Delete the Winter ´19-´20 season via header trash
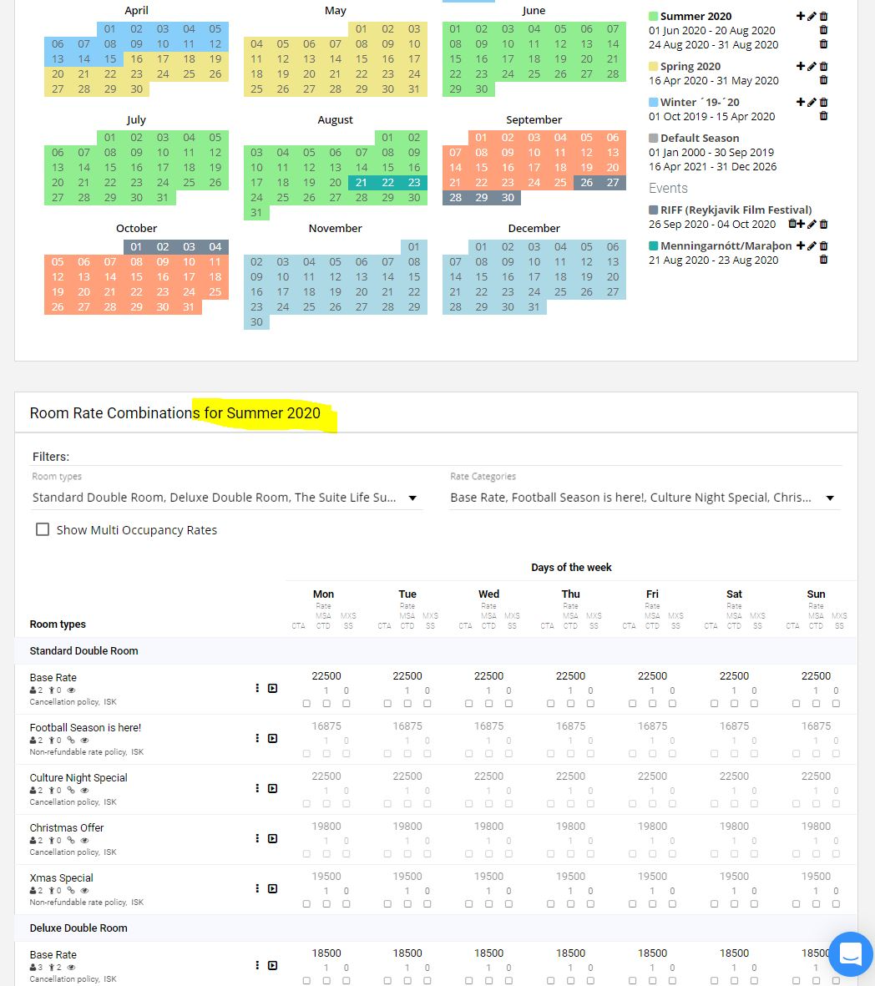The height and width of the screenshot is (986, 875). point(824,102)
